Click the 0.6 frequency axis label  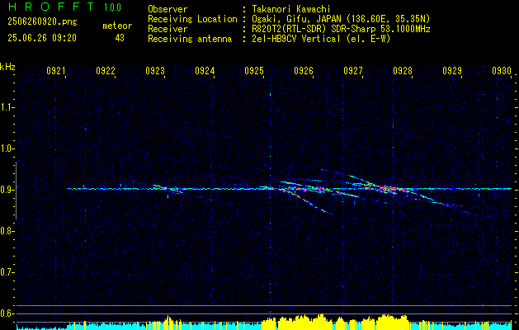coord(6,313)
